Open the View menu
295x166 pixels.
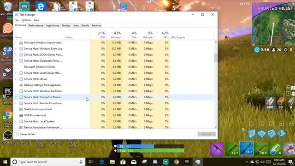coord(36,20)
